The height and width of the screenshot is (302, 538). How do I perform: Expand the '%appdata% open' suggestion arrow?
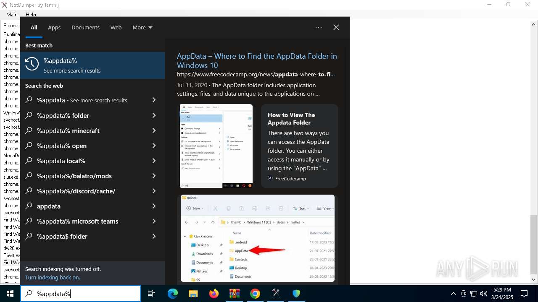(154, 146)
